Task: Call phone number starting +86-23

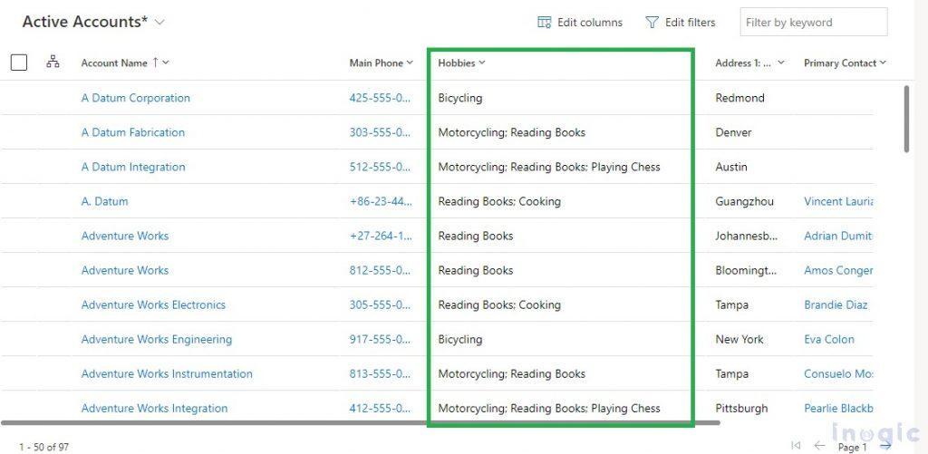Action: 381,201
